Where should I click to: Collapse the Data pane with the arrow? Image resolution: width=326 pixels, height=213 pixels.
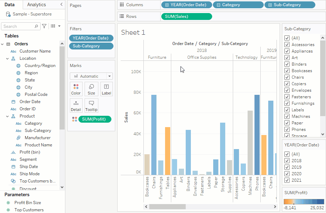(x=61, y=4)
